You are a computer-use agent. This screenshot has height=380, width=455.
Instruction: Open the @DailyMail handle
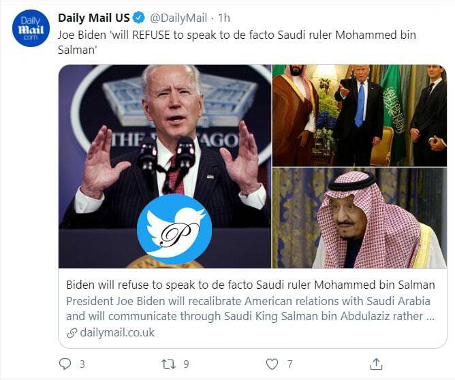tap(180, 18)
